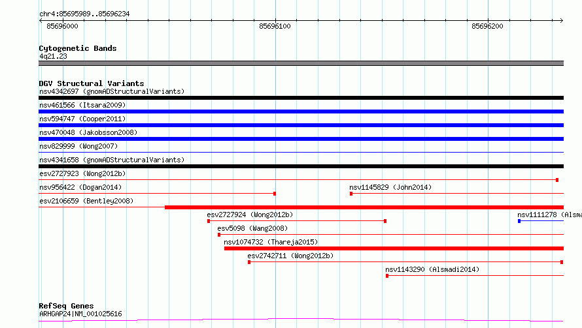The height and width of the screenshot is (328, 582).
Task: Open nsv829999 (Wong2007) variant label
Action: click(78, 146)
